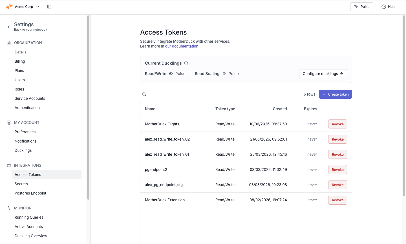Open the Billing page
Image resolution: width=406 pixels, height=244 pixels.
[x=20, y=61]
